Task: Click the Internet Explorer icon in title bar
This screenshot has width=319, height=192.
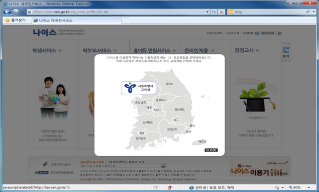Action: (x=5, y=4)
